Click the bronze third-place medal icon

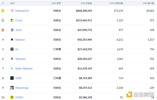click(x=3, y=30)
